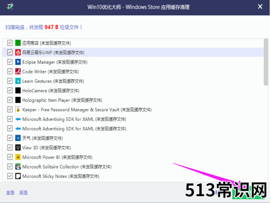Click the yellow Microsoft Power BI icon
The width and height of the screenshot is (271, 203).
[x=18, y=157]
